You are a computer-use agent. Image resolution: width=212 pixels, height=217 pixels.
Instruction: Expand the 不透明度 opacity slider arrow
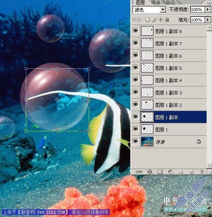pos(208,10)
